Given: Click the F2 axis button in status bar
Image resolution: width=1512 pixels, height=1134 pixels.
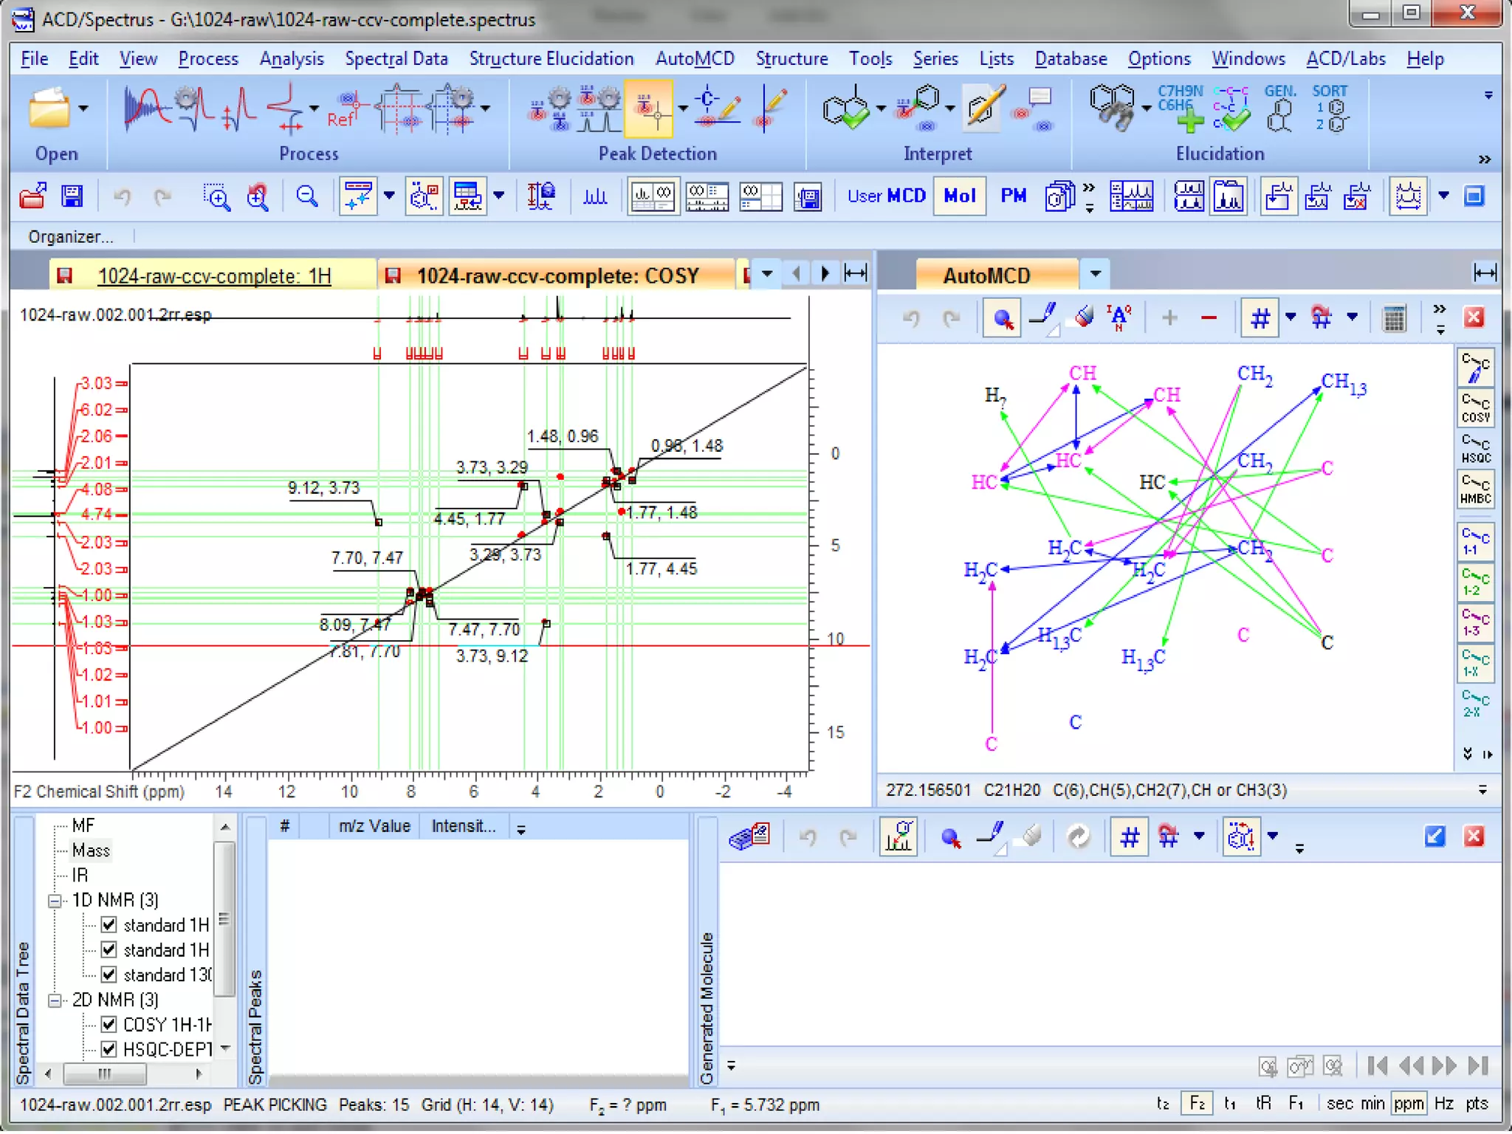Looking at the screenshot, I should tap(1197, 1104).
